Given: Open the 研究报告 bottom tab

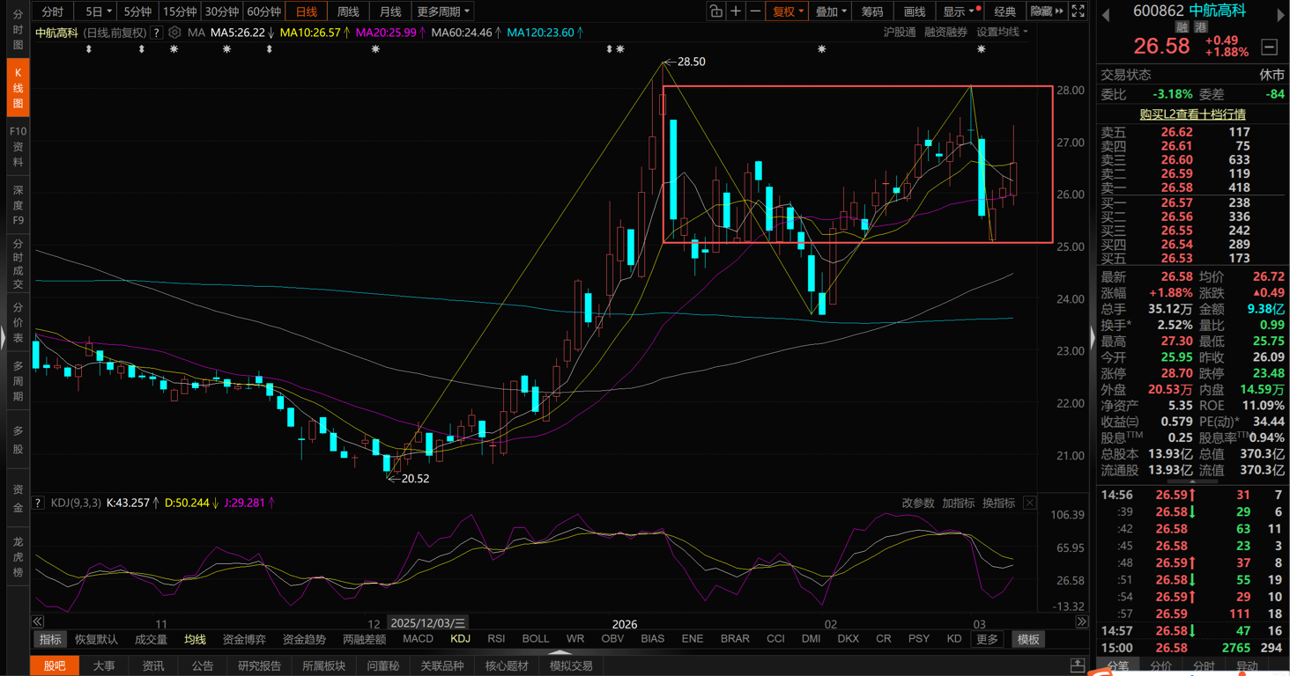Looking at the screenshot, I should [x=259, y=666].
